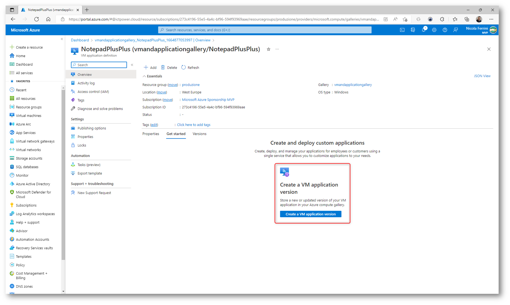
Task: Click the feedback icon in header
Action: coord(455,30)
